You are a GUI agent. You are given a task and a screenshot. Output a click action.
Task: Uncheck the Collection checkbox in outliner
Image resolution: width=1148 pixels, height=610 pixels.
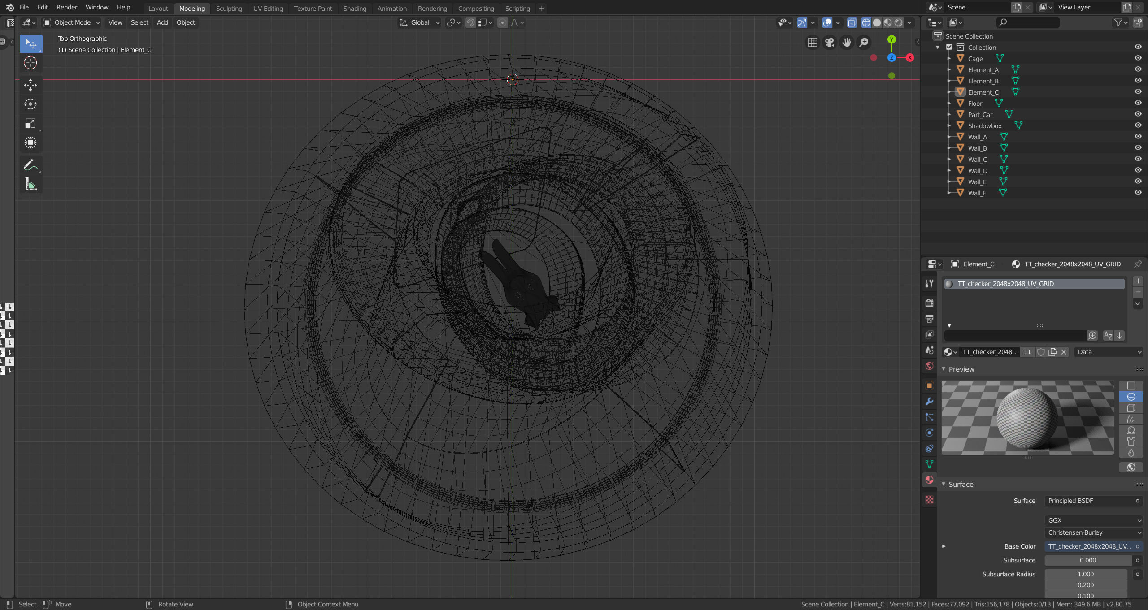tap(949, 47)
